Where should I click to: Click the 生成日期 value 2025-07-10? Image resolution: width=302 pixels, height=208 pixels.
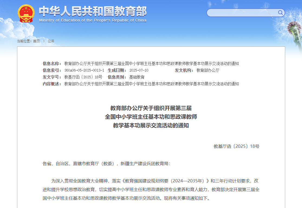click(x=139, y=71)
